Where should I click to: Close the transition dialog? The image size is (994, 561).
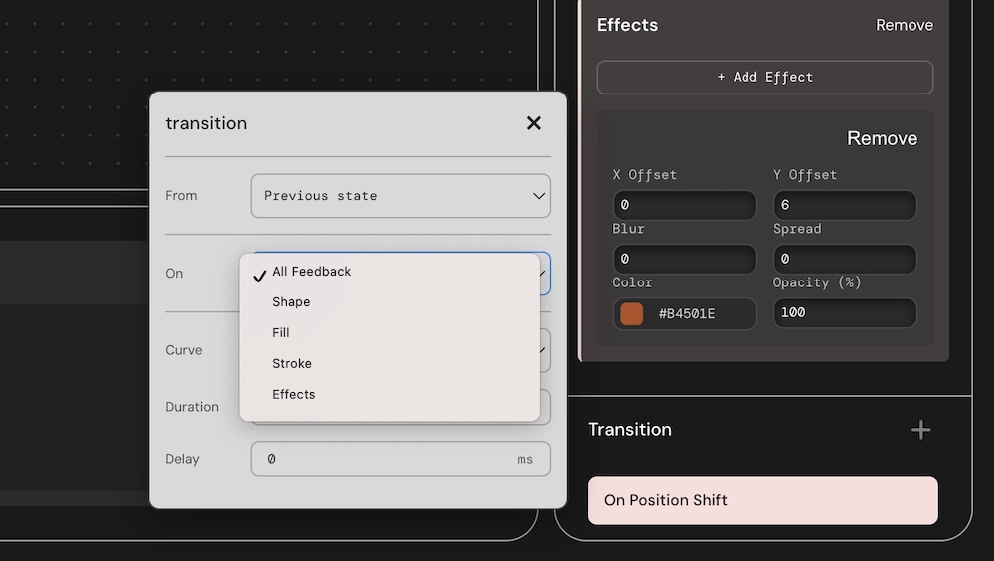point(534,123)
